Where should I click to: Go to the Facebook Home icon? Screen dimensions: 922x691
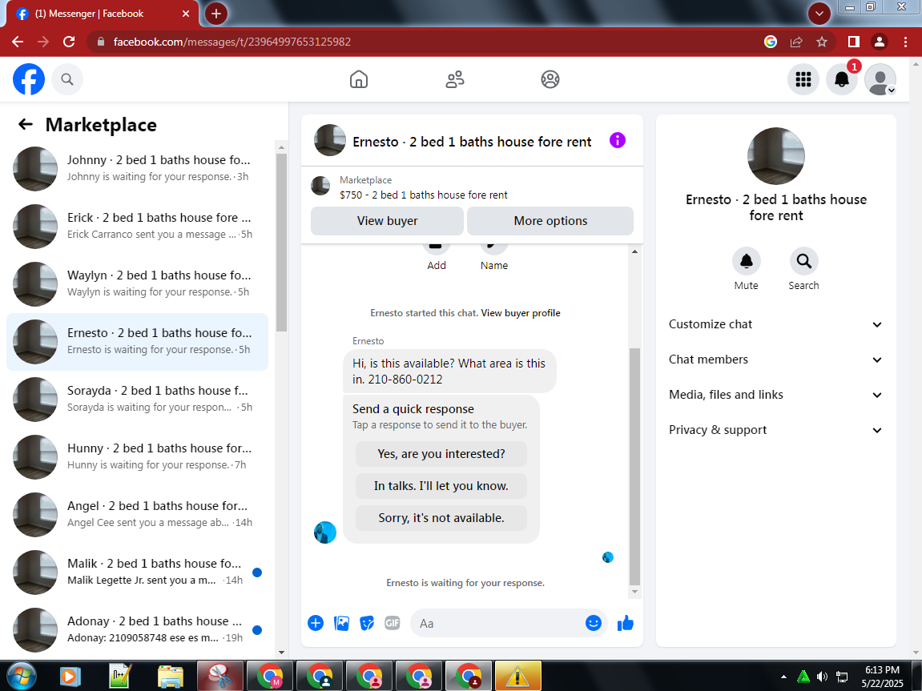pyautogui.click(x=359, y=79)
